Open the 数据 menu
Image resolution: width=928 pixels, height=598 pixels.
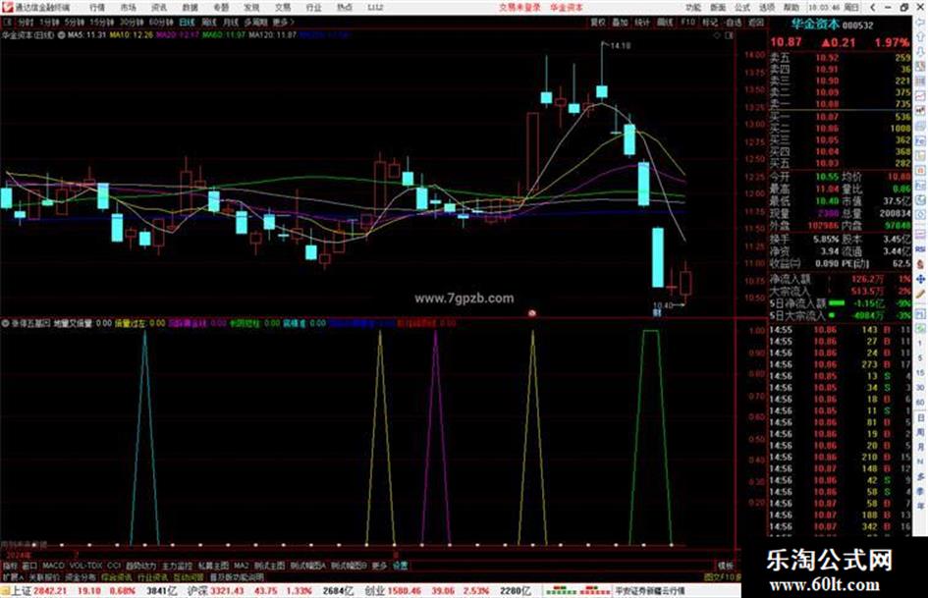[190, 8]
